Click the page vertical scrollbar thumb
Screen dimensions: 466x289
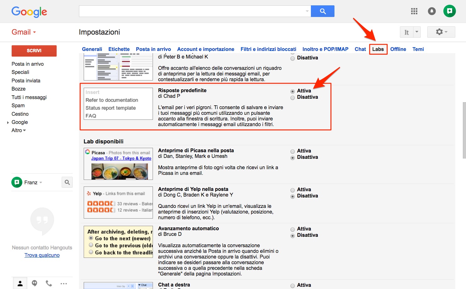pyautogui.click(x=464, y=130)
